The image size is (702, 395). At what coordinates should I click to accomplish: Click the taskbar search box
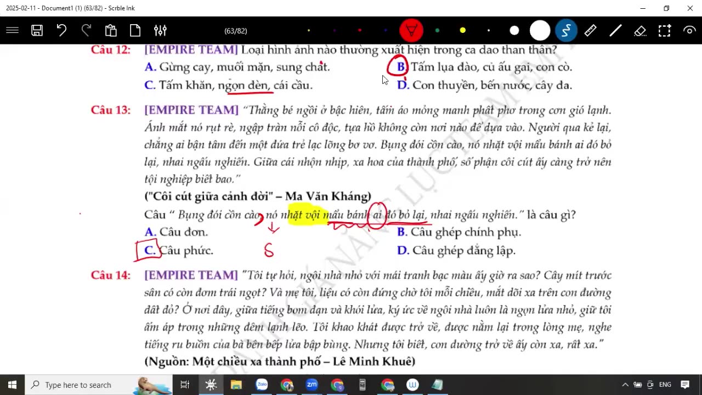[x=99, y=385]
